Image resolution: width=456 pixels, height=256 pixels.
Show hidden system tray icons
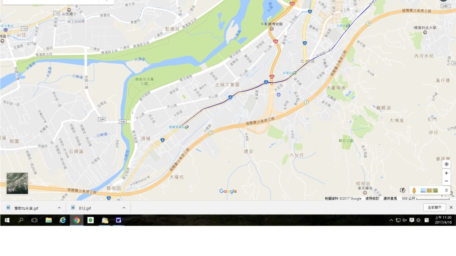(x=391, y=220)
